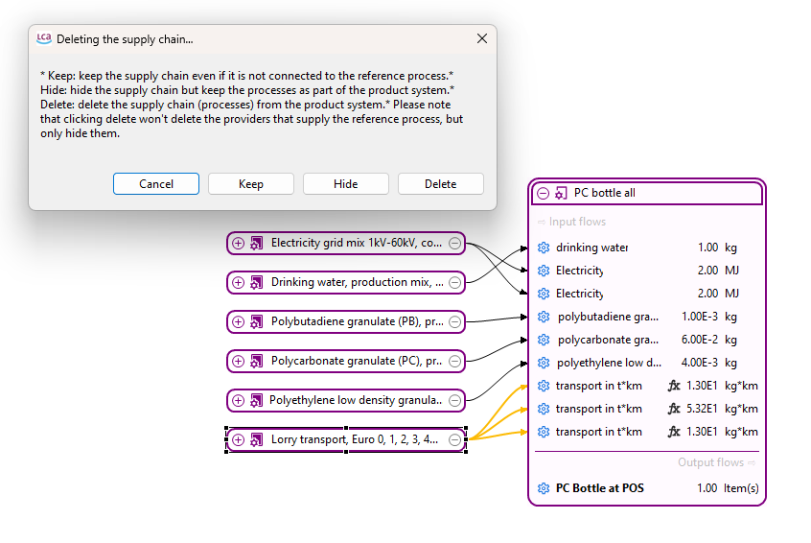811x543 pixels.
Task: Click the polycarbonate granulate flow icon
Action: (544, 340)
